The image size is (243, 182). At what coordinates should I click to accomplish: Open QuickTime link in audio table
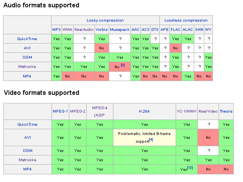pyautogui.click(x=27, y=39)
